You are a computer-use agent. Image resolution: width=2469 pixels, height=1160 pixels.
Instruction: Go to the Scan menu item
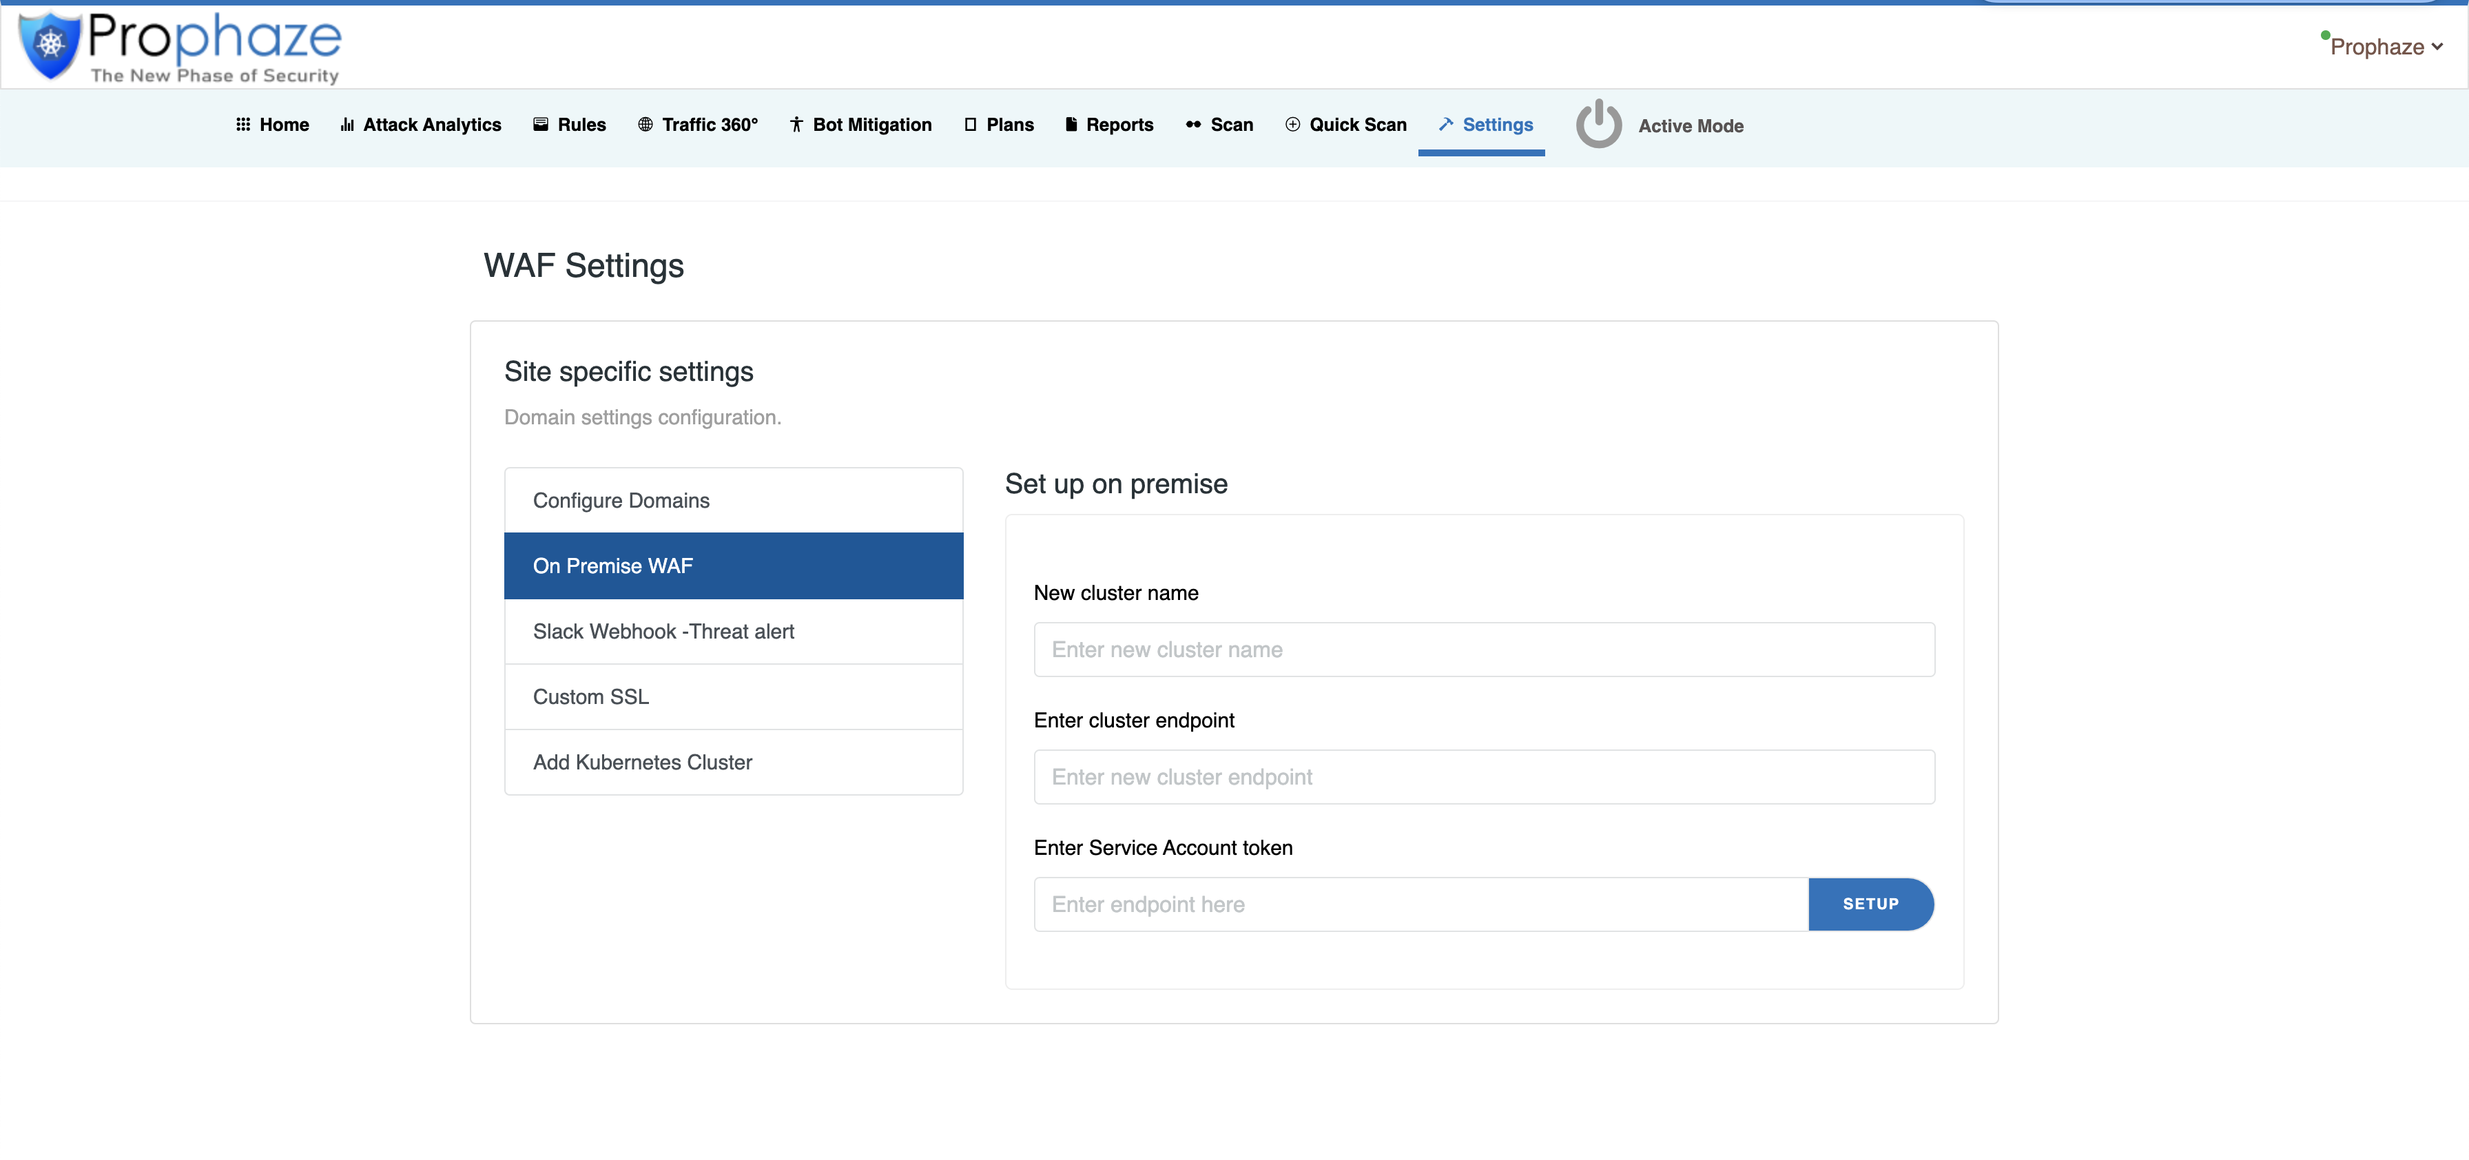click(x=1219, y=125)
